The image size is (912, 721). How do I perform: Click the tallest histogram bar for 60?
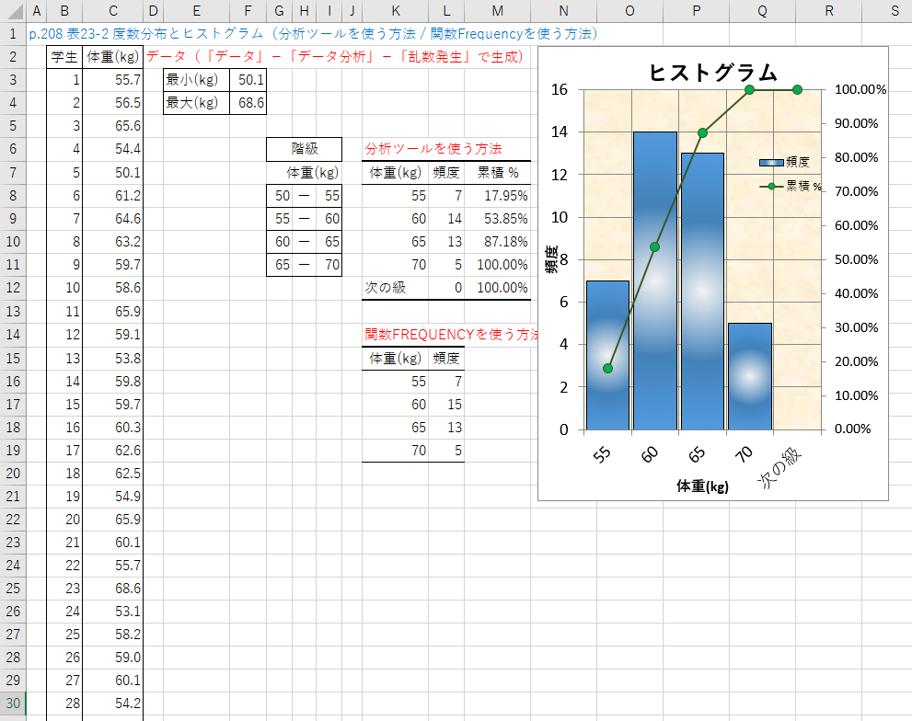[655, 280]
